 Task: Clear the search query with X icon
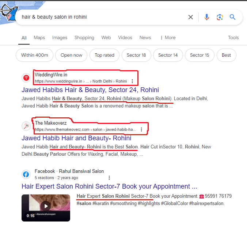[x=190, y=17]
